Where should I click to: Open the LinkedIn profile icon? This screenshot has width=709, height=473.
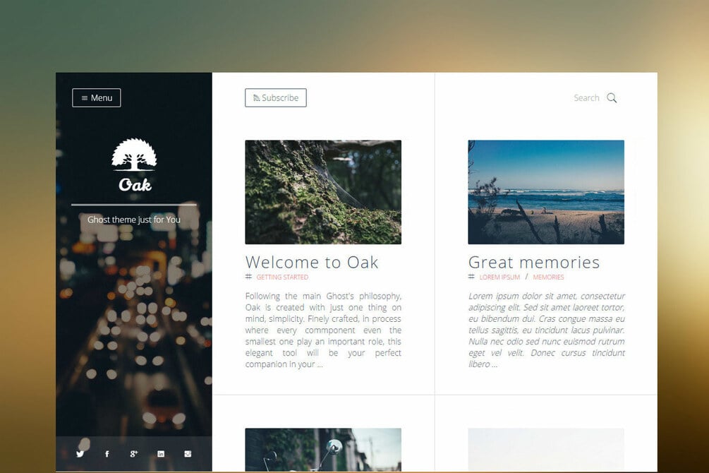coord(160,454)
